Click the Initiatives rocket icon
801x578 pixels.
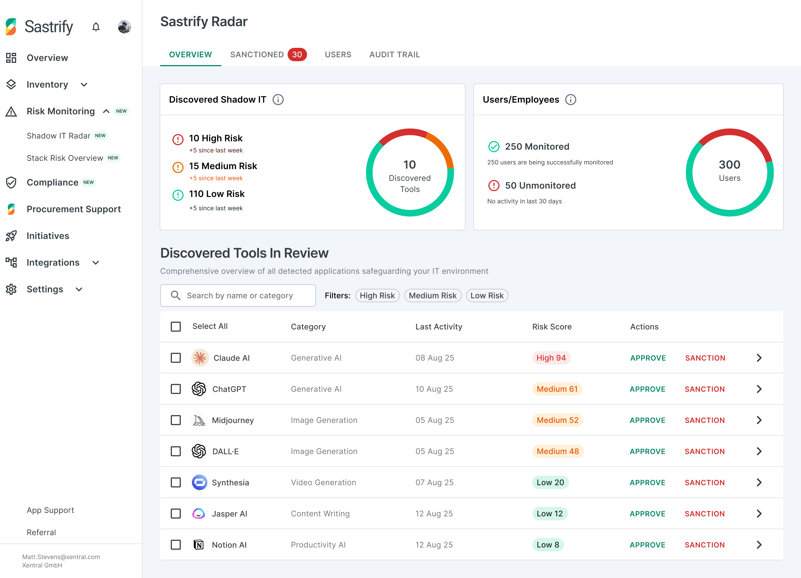pyautogui.click(x=11, y=236)
